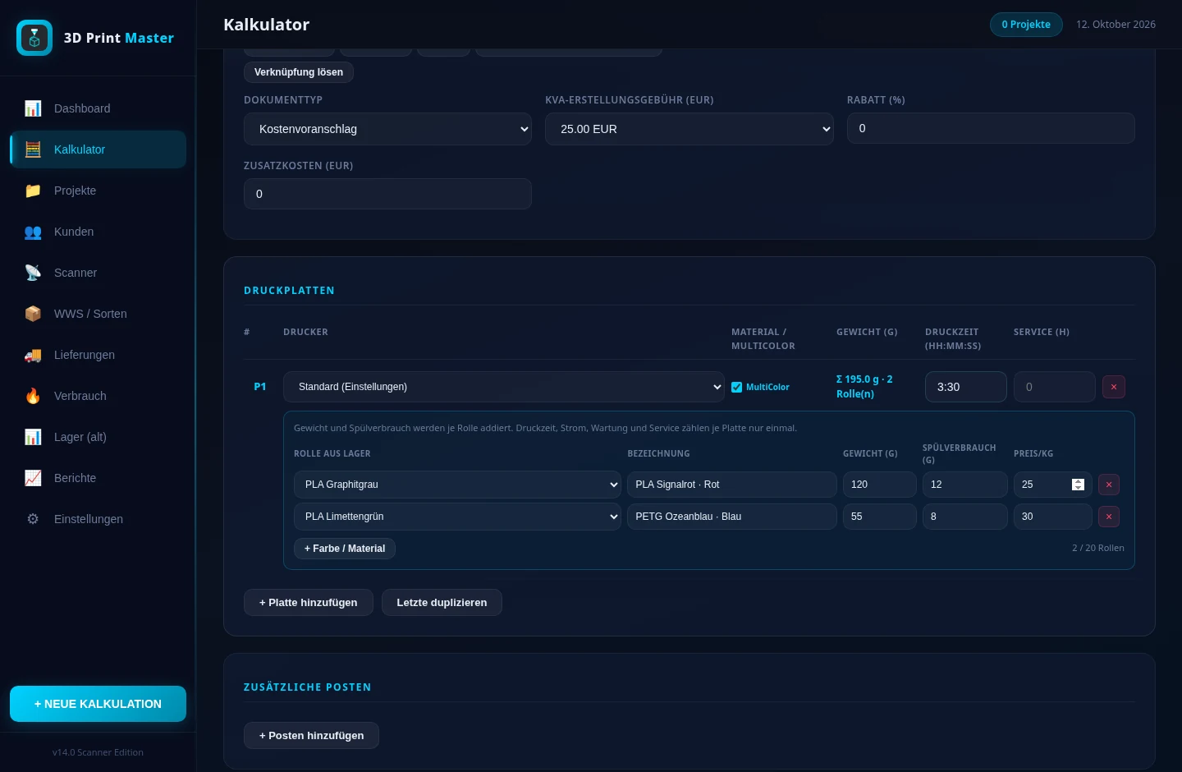Image resolution: width=1182 pixels, height=772 pixels.
Task: Navigate to Lieferungen in the sidebar
Action: click(x=98, y=355)
